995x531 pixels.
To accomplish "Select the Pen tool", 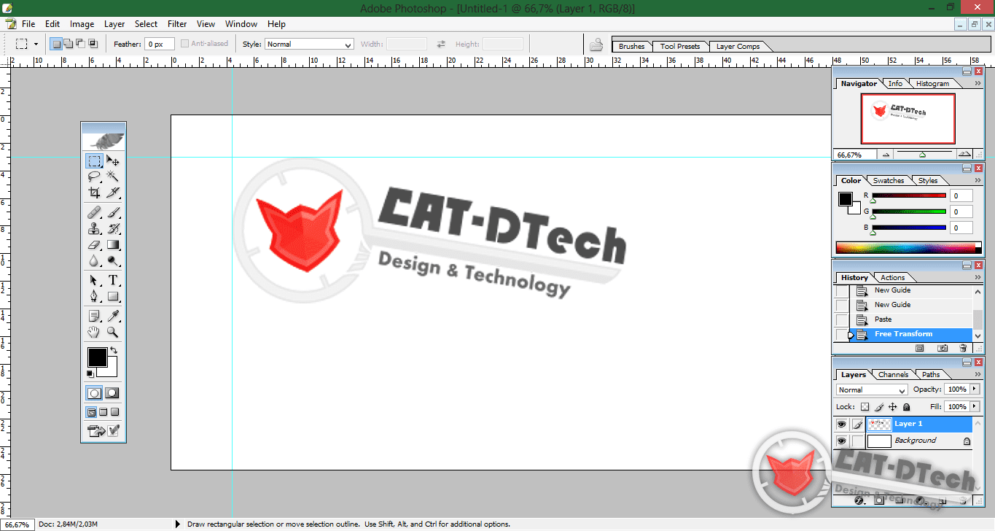I will pos(94,297).
